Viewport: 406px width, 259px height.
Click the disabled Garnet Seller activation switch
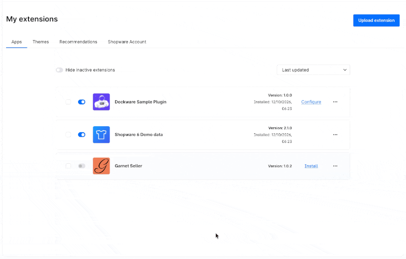pos(82,166)
